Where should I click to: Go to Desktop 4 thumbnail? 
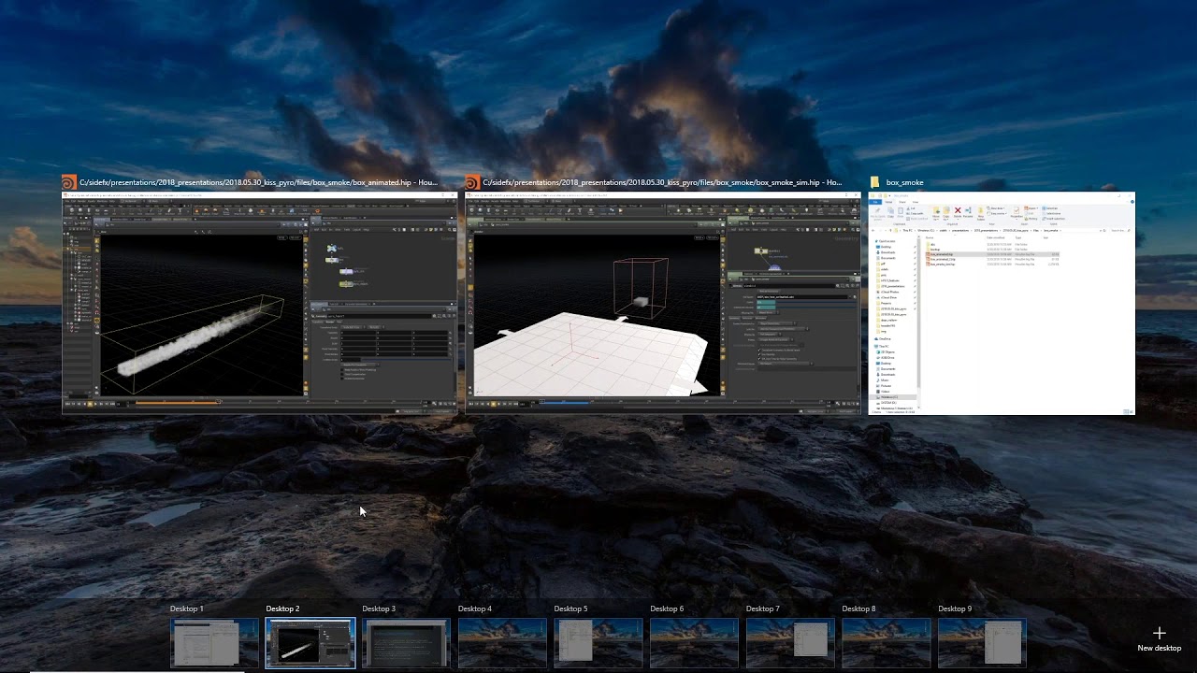click(x=502, y=643)
